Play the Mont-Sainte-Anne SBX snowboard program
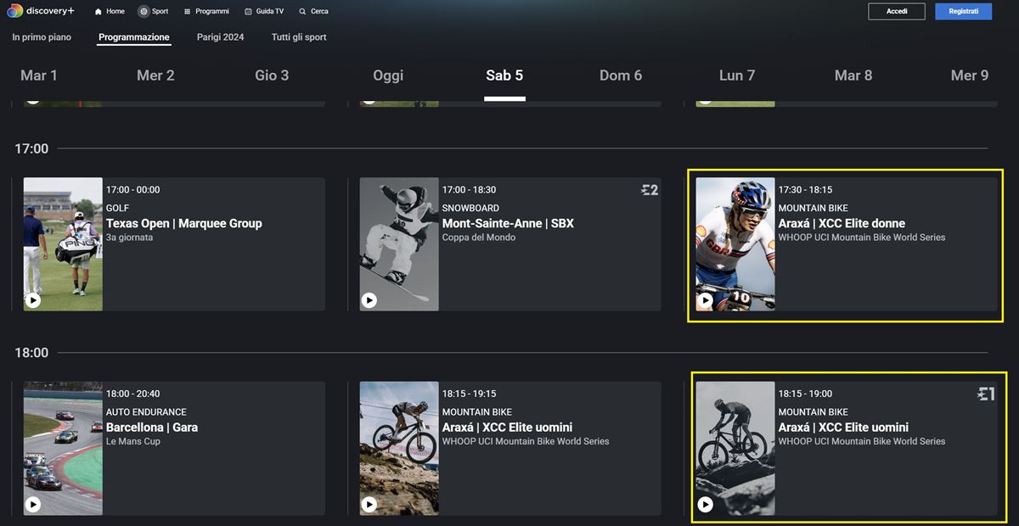The height and width of the screenshot is (526, 1019). click(x=369, y=299)
